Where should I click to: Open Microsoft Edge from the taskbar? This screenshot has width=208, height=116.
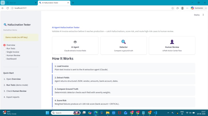[96, 113]
